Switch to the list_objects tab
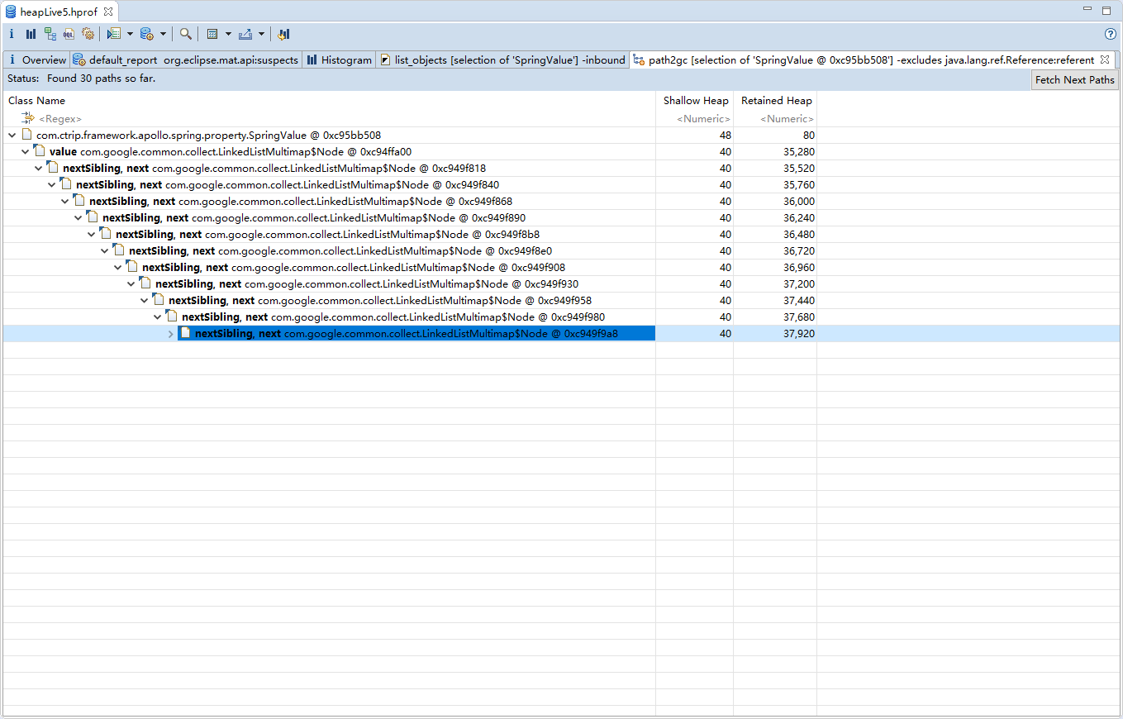 tap(503, 60)
